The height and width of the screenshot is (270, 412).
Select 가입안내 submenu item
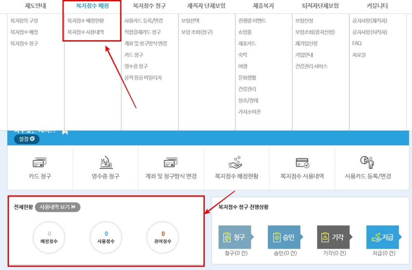(304, 55)
